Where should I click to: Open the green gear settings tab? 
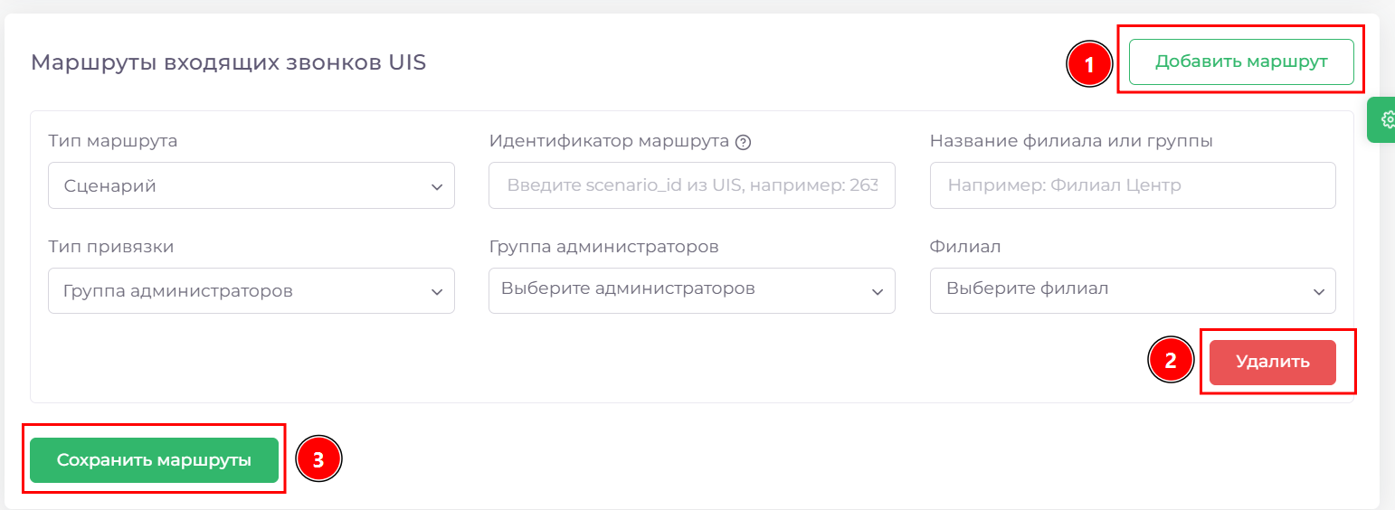tap(1382, 119)
